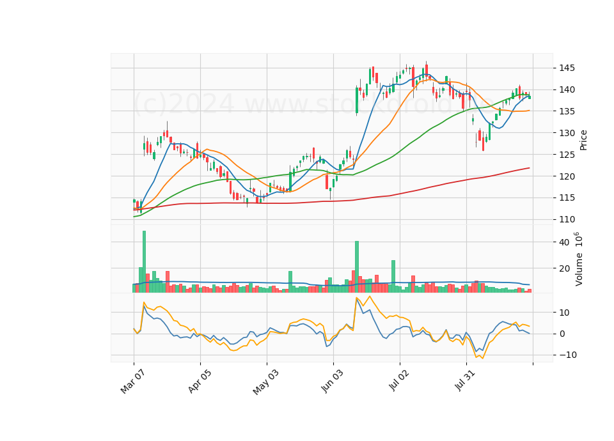This screenshot has width=614, height=441.
Task: Click the 40 volume tick label
Action: pos(564,243)
